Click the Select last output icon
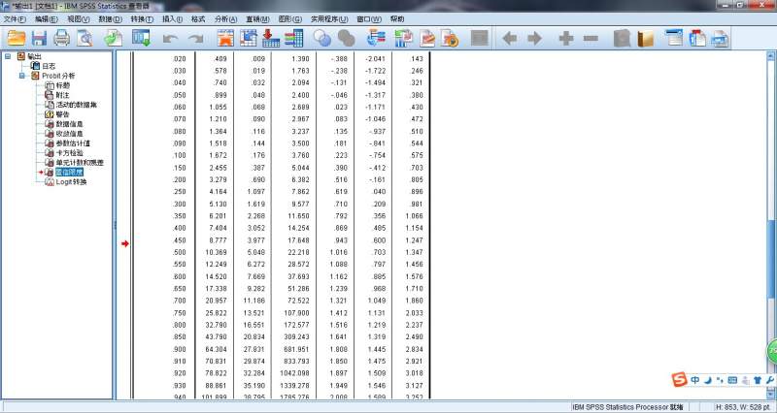The width and height of the screenshot is (777, 413). point(376,38)
